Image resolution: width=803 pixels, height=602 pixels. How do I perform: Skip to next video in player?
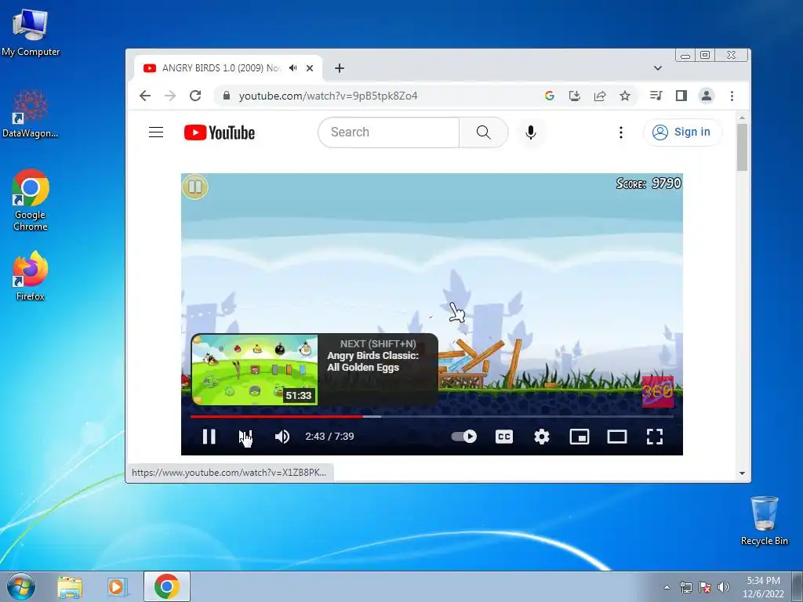245,436
